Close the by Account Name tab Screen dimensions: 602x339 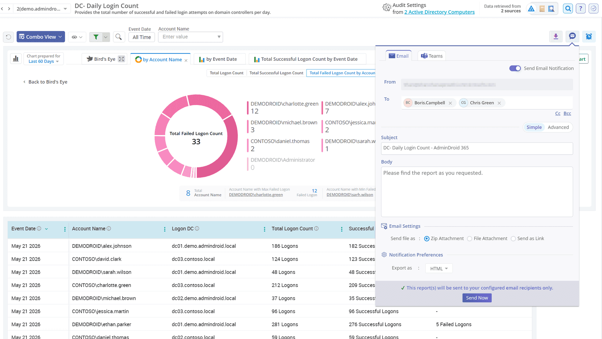pos(186,60)
